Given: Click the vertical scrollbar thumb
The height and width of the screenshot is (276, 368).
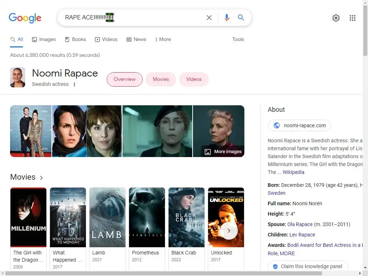Looking at the screenshot, I should pyautogui.click(x=365, y=31).
